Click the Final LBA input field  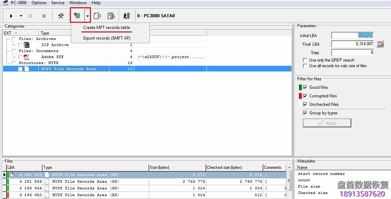click(x=352, y=44)
